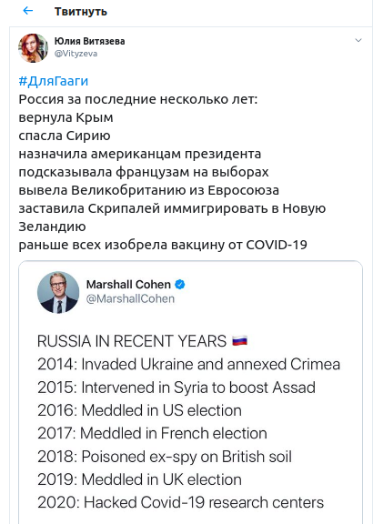Image resolution: width=373 pixels, height=524 pixels.
Task: Click the line '2018: Poisoned ex-spy on British soil'
Action: coord(165,457)
